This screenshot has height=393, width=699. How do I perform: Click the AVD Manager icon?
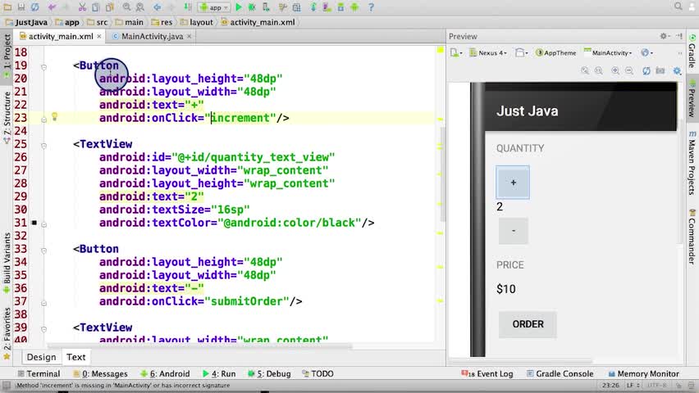pyautogui.click(x=327, y=7)
